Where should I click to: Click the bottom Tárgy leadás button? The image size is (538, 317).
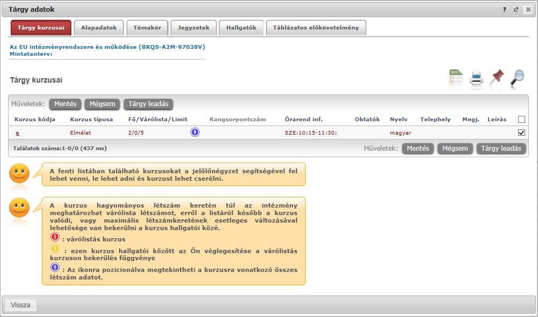coord(501,149)
